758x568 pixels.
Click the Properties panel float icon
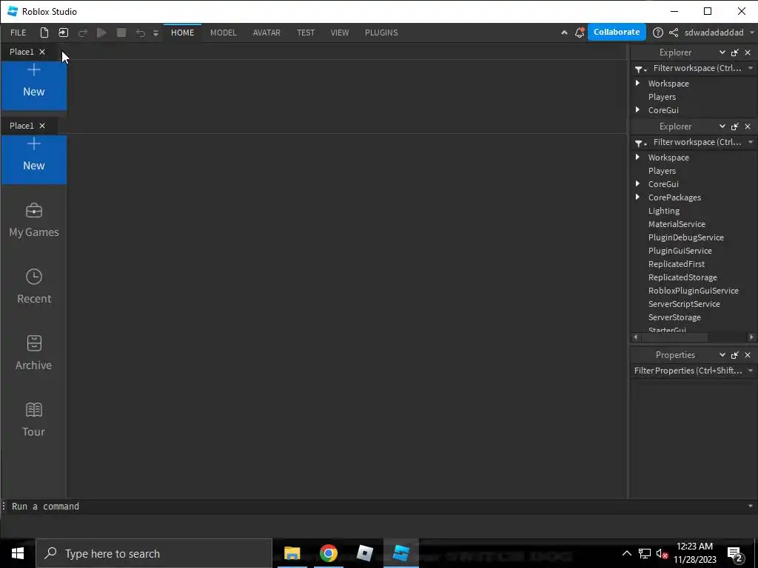[x=735, y=354]
